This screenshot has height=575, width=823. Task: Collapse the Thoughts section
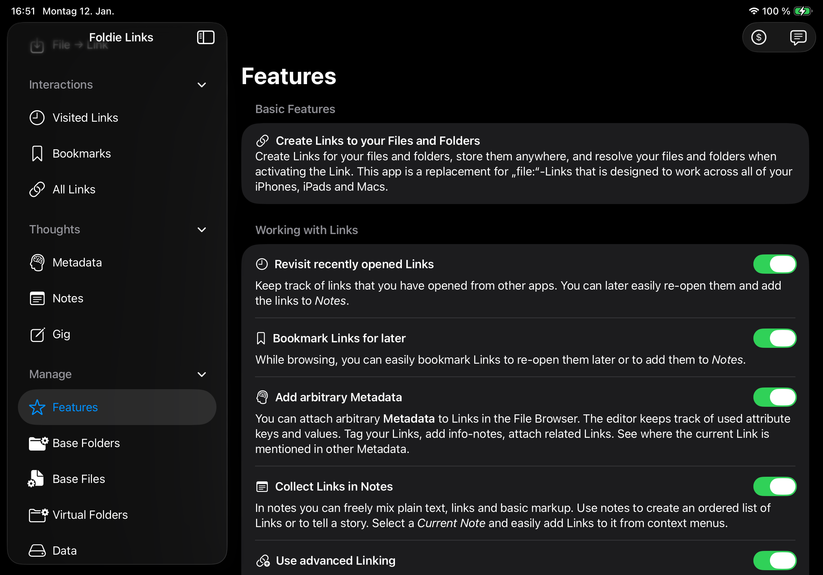(x=202, y=230)
